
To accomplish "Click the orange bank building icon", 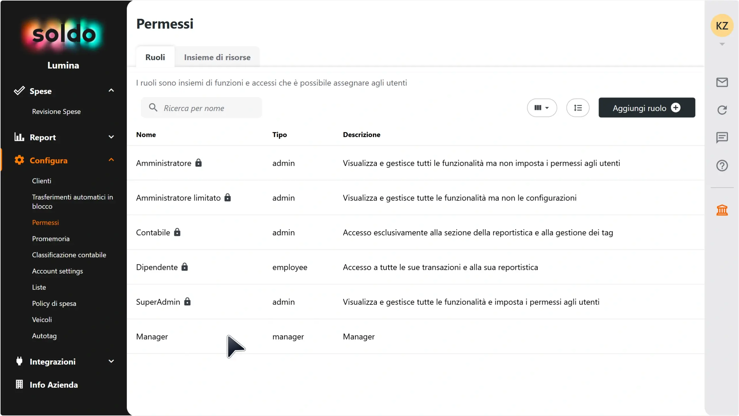I will click(722, 210).
